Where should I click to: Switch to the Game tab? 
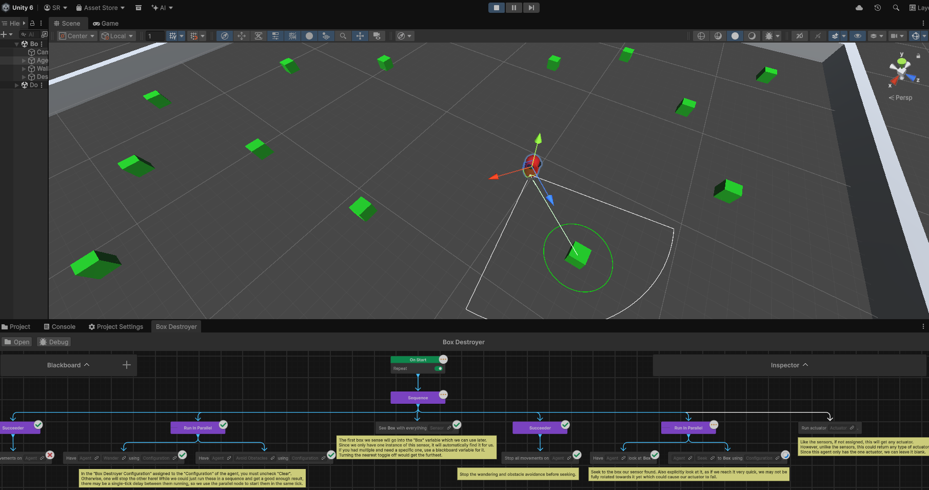click(x=105, y=23)
